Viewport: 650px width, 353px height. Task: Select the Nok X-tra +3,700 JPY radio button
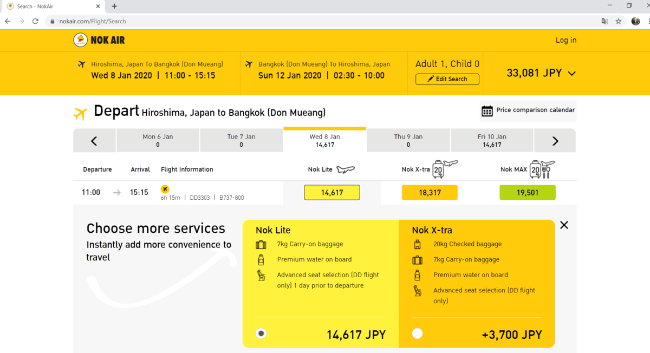417,334
